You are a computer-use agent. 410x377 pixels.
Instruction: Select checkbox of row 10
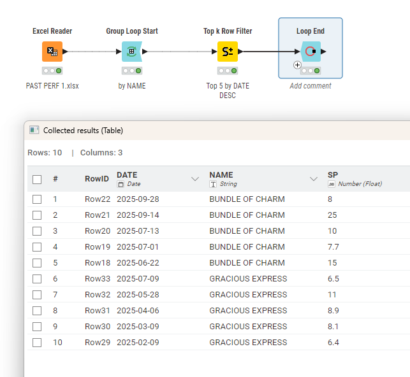37,343
